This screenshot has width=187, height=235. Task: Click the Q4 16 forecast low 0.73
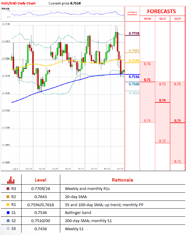pos(147,121)
